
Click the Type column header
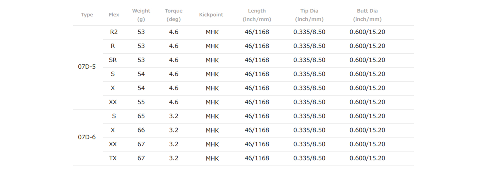click(87, 15)
